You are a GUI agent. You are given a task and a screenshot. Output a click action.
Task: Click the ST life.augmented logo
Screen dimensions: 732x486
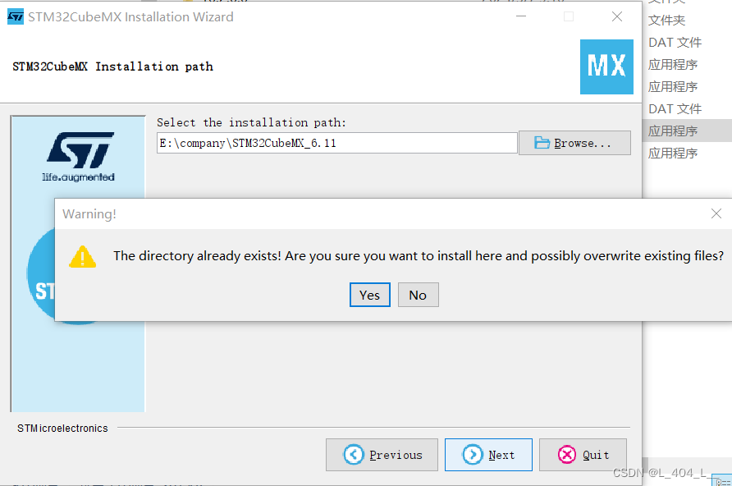coord(79,157)
